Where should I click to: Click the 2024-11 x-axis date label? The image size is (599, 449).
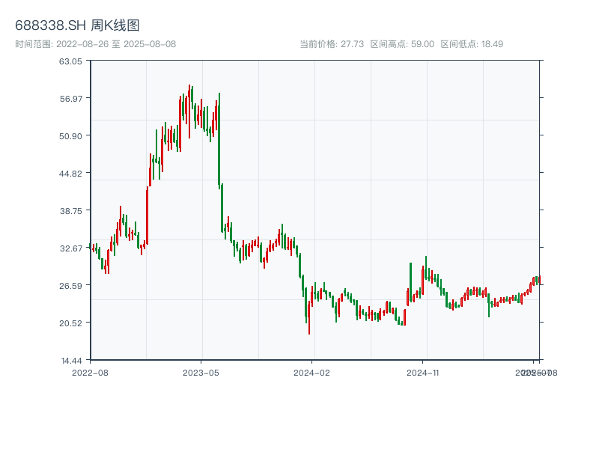423,372
